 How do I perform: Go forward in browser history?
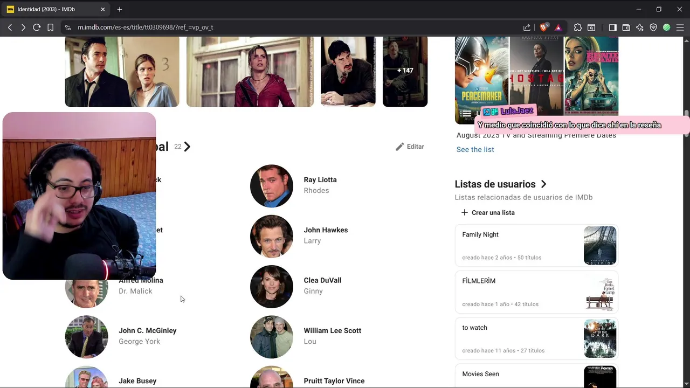click(23, 27)
